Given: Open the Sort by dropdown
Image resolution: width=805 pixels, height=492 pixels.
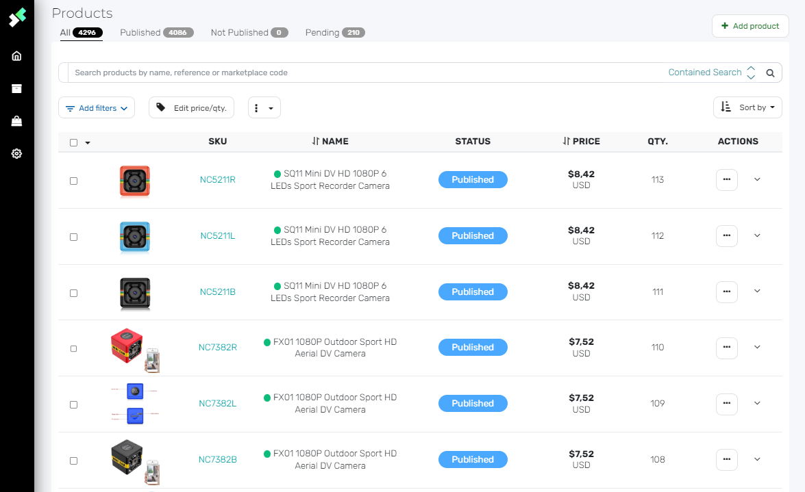Looking at the screenshot, I should (x=747, y=107).
